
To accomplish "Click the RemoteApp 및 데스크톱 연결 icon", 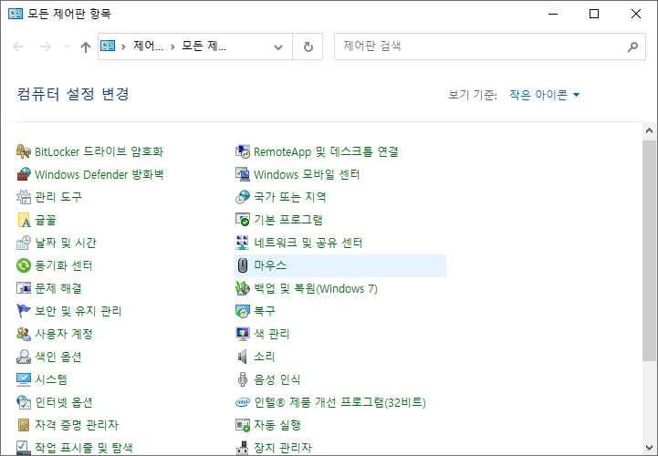I will click(x=243, y=151).
